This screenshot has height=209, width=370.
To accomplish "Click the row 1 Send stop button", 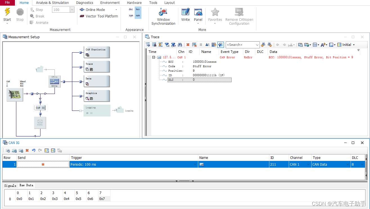I will (43, 164).
